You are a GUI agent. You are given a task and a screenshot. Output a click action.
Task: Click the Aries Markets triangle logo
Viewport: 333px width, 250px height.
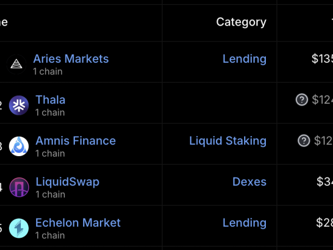pyautogui.click(x=16, y=64)
